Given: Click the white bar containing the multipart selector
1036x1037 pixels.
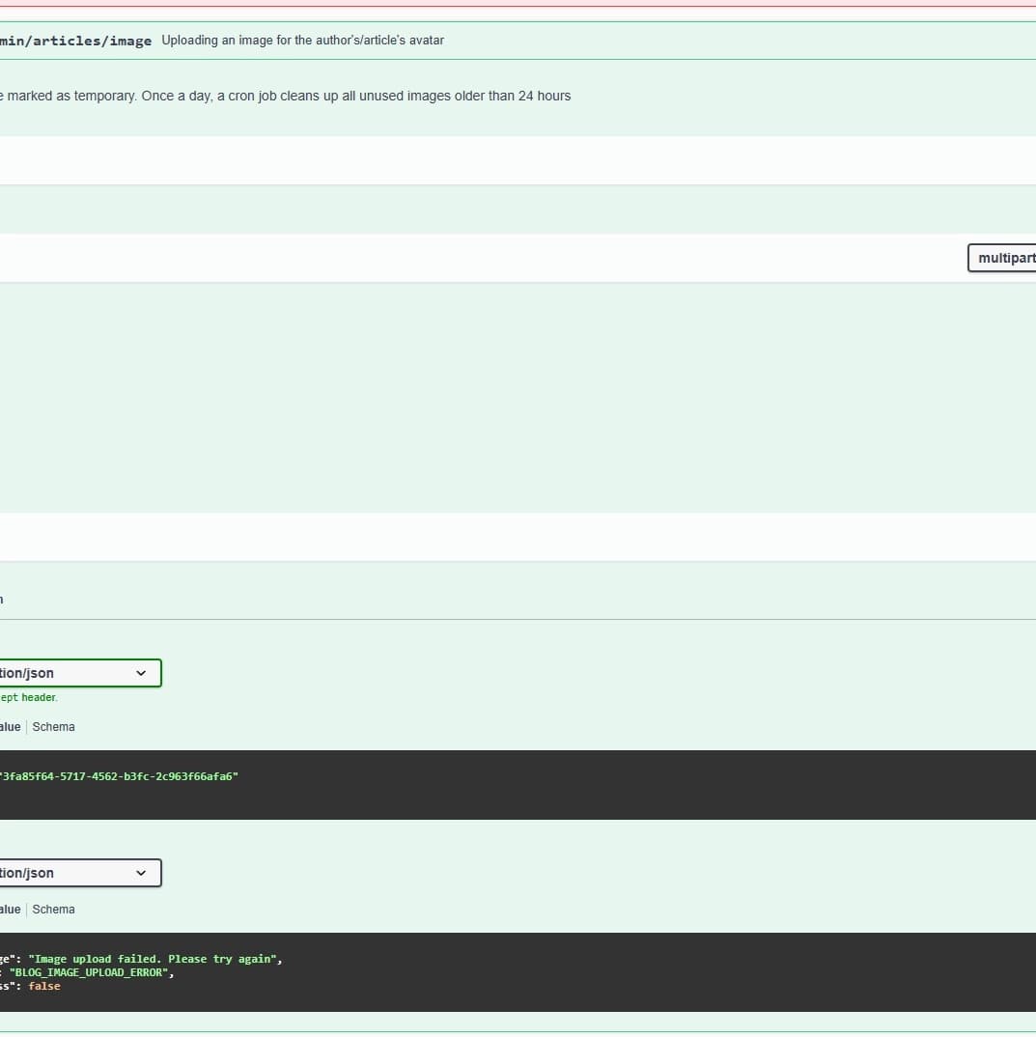Looking at the screenshot, I should point(483,258).
